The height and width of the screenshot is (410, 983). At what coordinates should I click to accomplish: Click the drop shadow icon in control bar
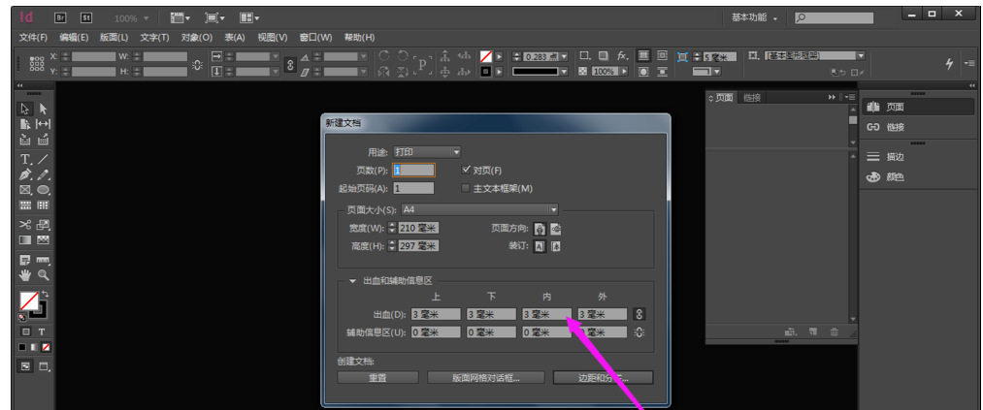[603, 55]
